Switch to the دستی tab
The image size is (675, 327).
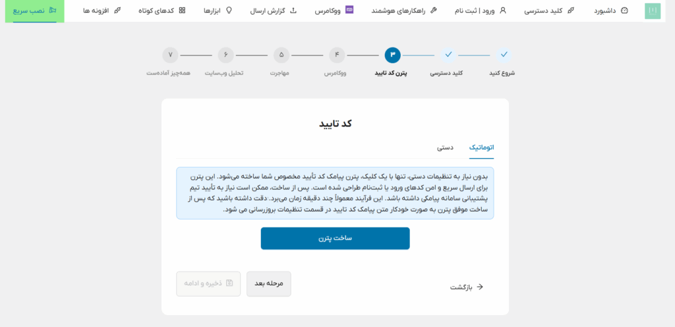[445, 148]
